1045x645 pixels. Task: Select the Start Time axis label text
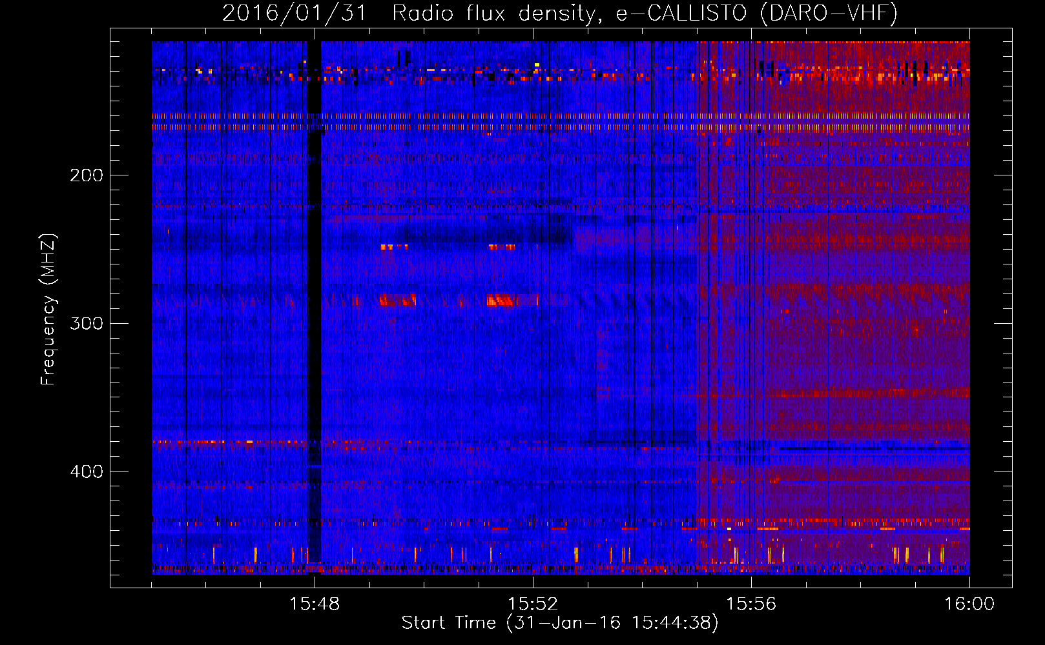pos(560,623)
